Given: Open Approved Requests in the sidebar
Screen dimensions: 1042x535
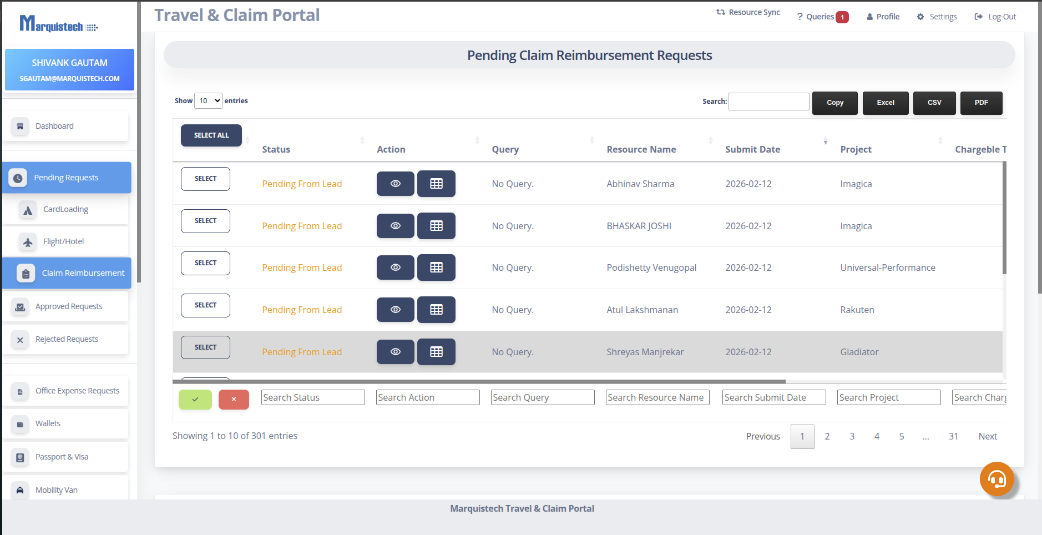Looking at the screenshot, I should [x=68, y=306].
